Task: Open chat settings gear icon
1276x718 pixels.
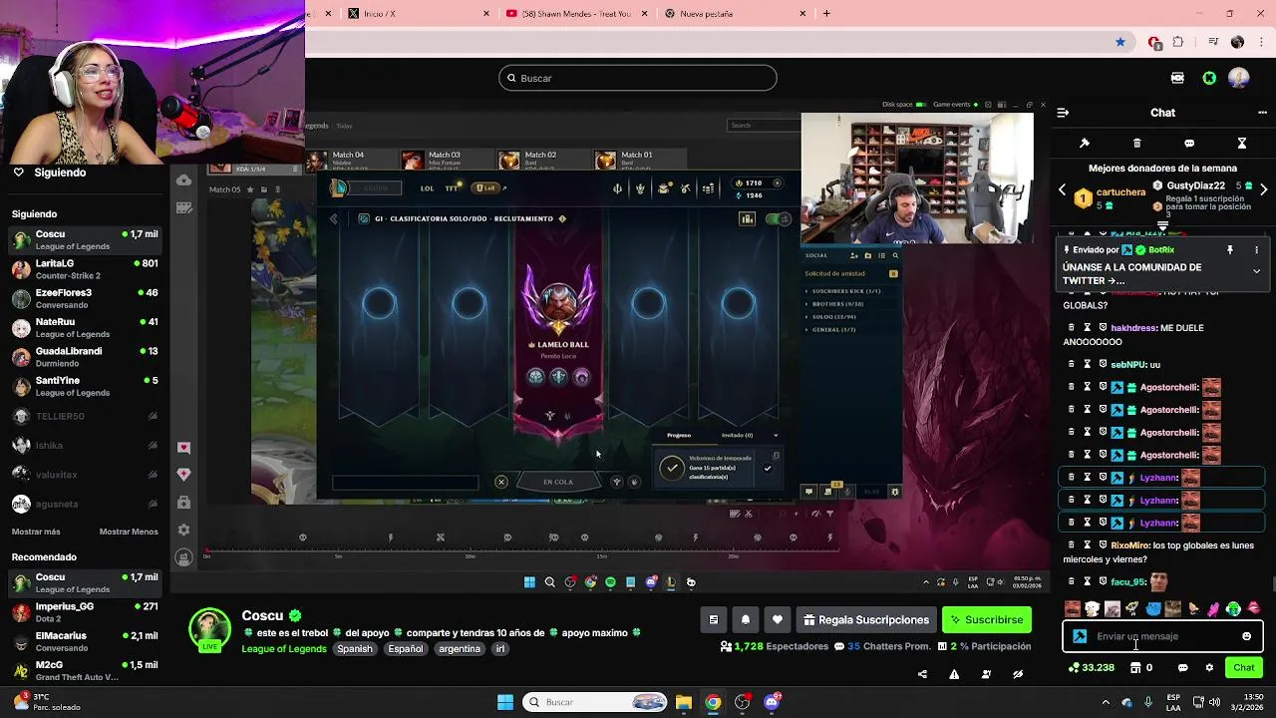Action: coord(1209,668)
